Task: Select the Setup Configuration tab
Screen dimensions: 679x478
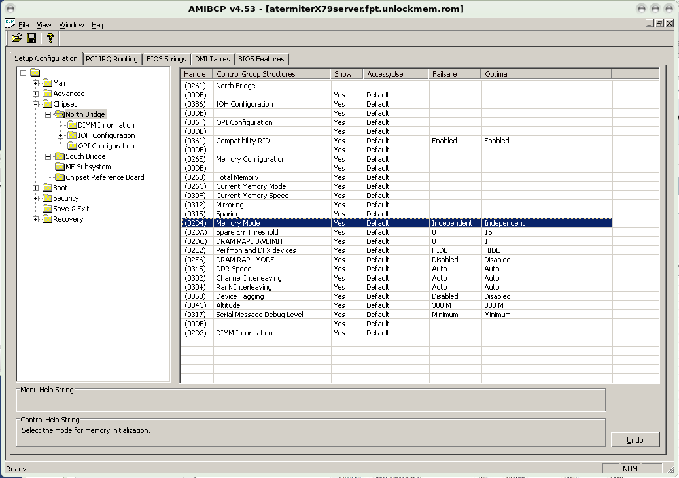Action: pos(46,58)
